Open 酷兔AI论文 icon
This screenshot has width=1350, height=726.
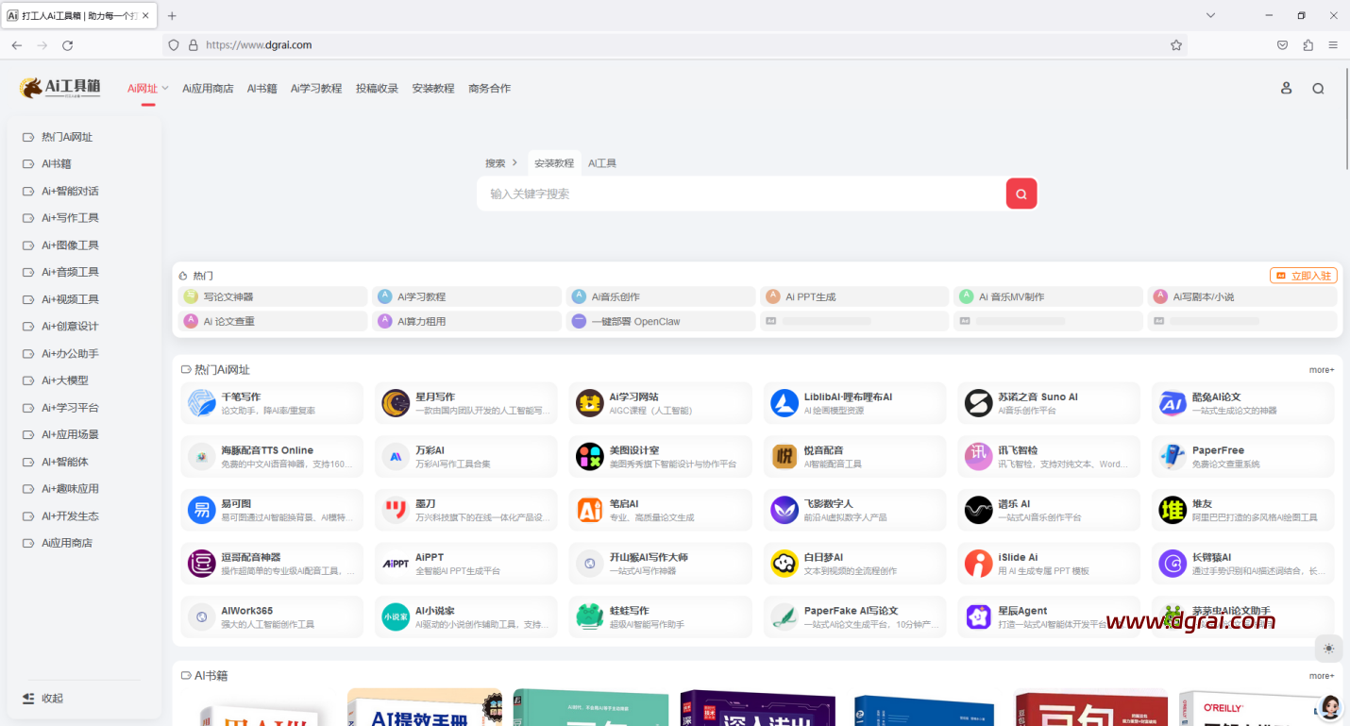pyautogui.click(x=1173, y=403)
